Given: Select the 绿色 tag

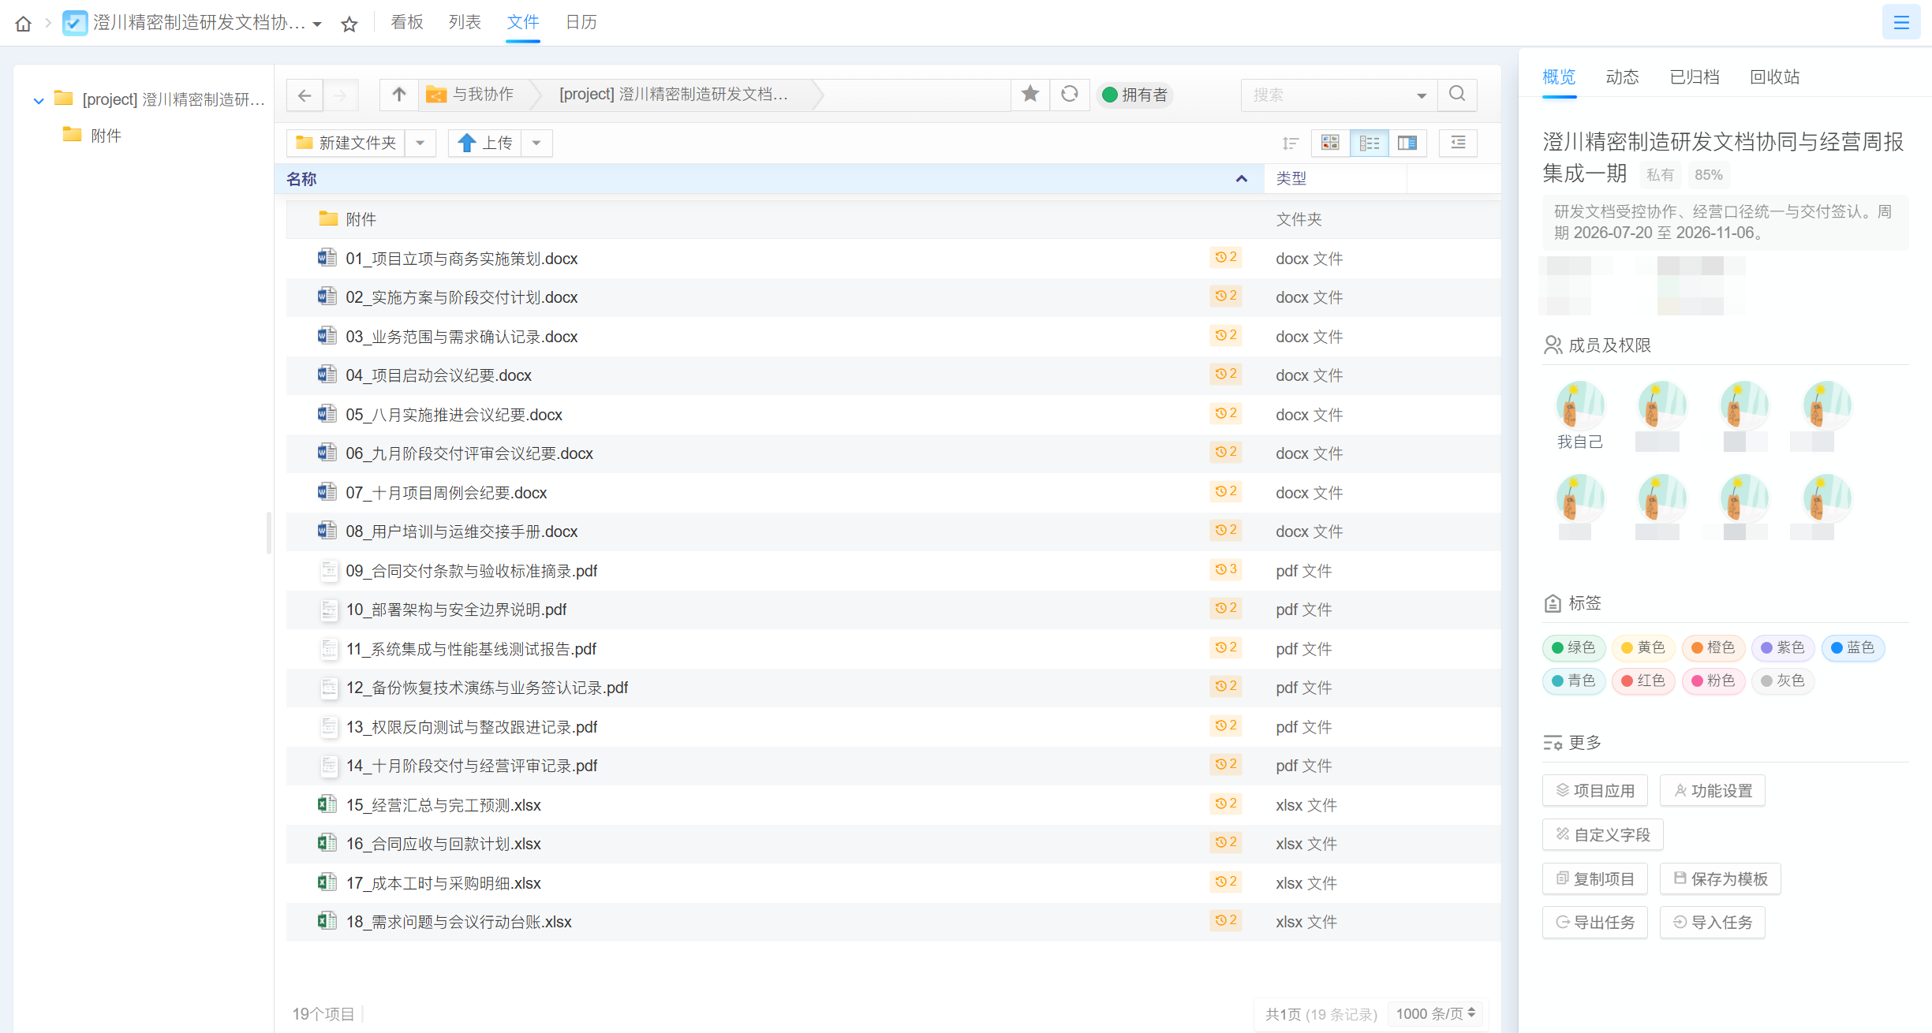Looking at the screenshot, I should pos(1573,647).
